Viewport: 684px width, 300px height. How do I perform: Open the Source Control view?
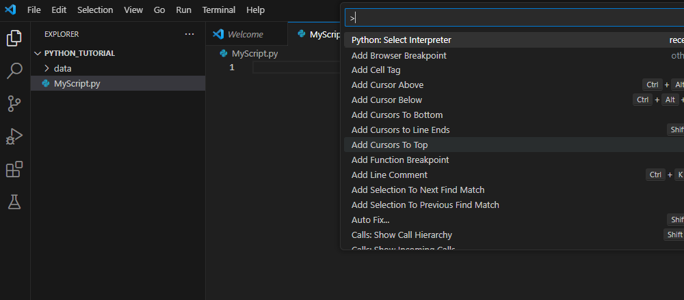(x=14, y=104)
